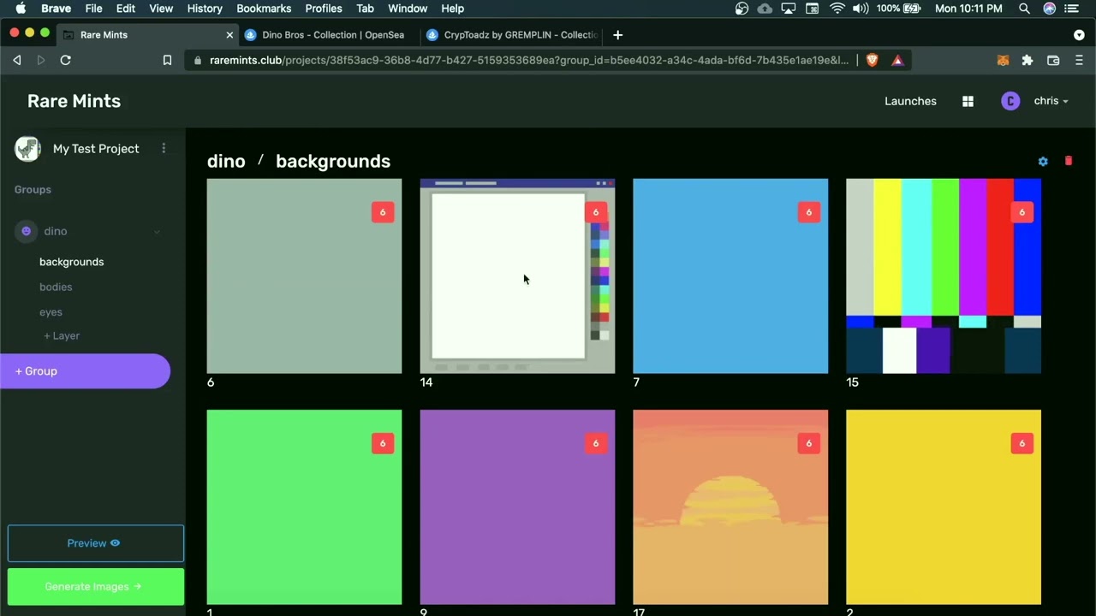The height and width of the screenshot is (616, 1096).
Task: Open the History menu
Action: 205,9
